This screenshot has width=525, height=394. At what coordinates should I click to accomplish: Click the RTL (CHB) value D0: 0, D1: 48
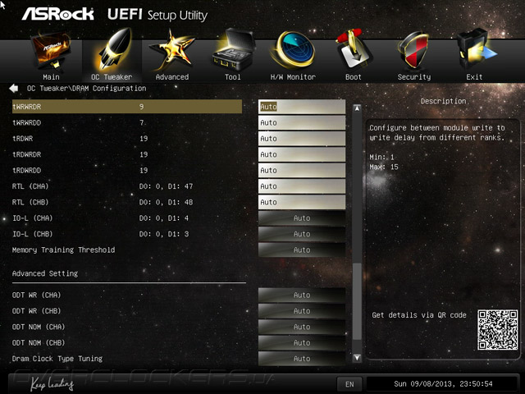166,202
